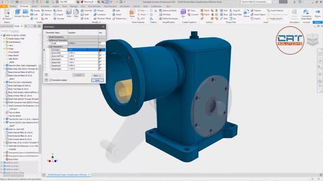Image resolution: width=323 pixels, height=181 pixels.
Task: Collapse the Model Parameters group
Action: [47, 37]
